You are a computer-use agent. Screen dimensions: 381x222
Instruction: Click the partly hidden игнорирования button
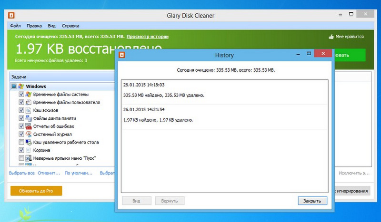click(x=352, y=191)
